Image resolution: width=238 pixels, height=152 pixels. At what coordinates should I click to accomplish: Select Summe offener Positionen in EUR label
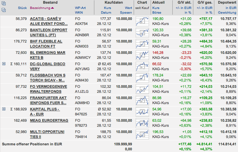click(32, 144)
